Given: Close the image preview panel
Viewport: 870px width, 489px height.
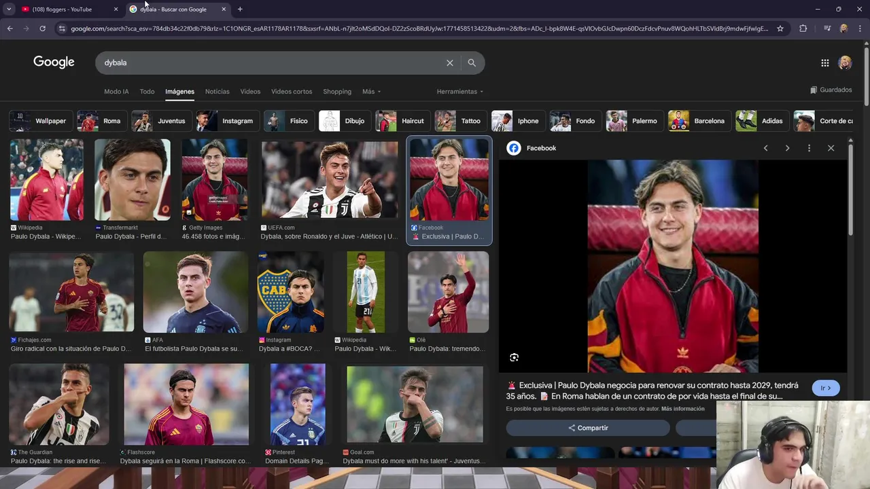Looking at the screenshot, I should tap(831, 148).
